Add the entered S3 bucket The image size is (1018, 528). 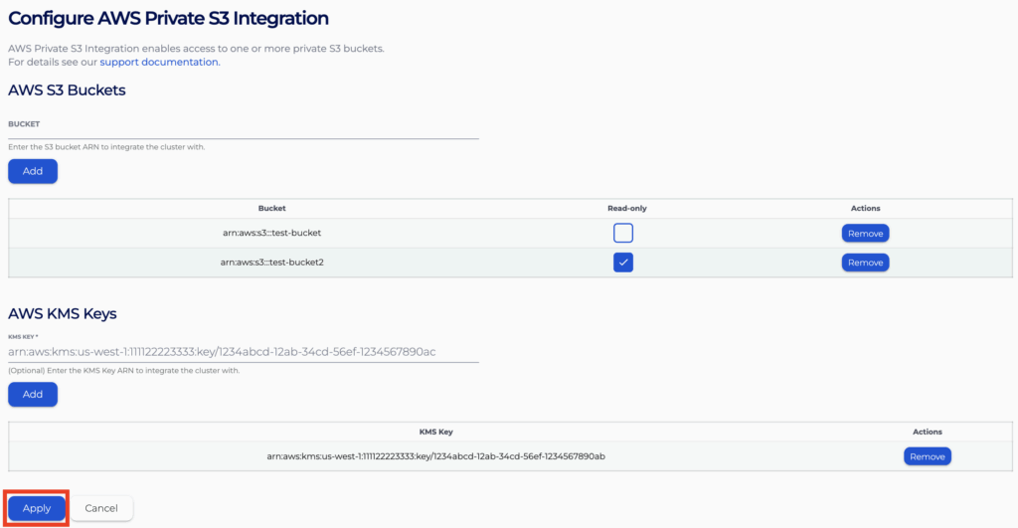pyautogui.click(x=33, y=171)
